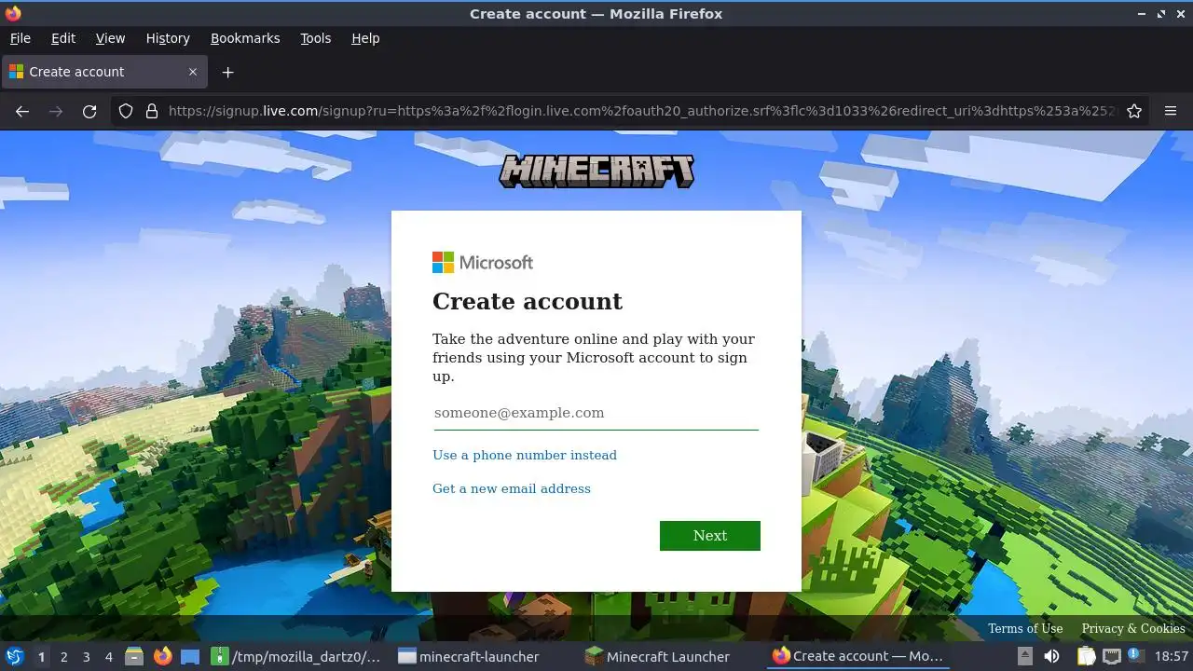This screenshot has width=1193, height=671.
Task: Open a new tab with plus button
Action: (x=227, y=72)
